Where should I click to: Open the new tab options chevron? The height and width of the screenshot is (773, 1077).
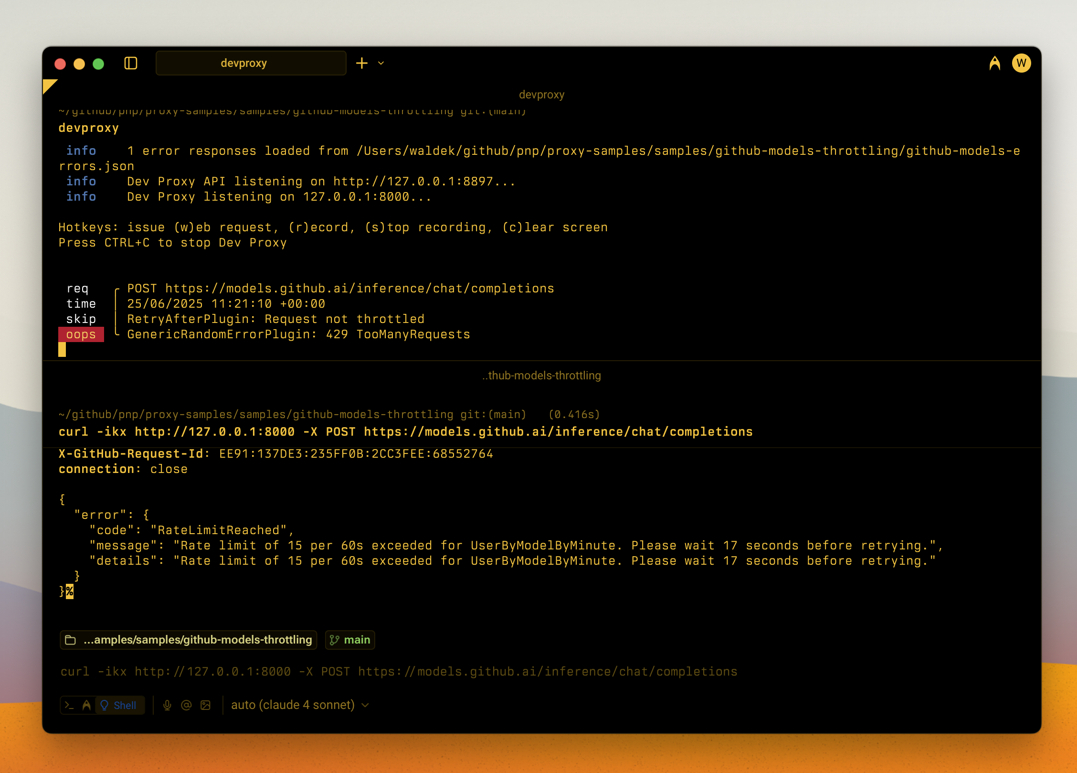[x=380, y=63]
